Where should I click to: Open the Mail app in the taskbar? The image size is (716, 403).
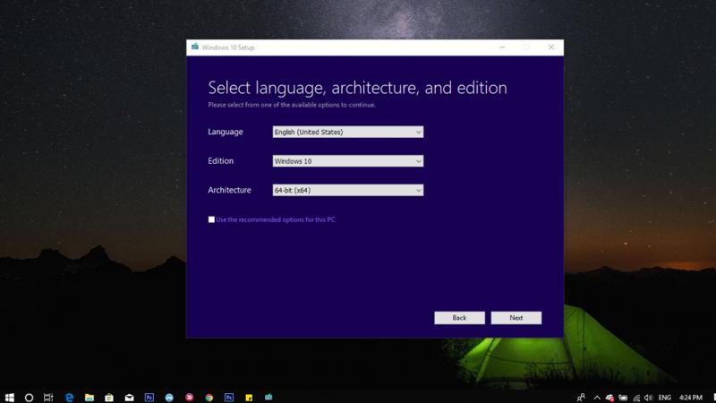click(x=129, y=396)
